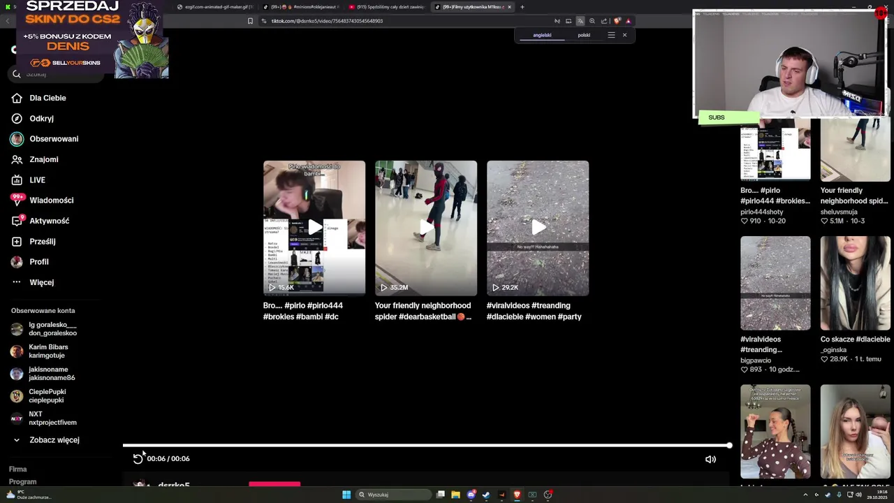Open the Znajomi friends page

pos(35,159)
